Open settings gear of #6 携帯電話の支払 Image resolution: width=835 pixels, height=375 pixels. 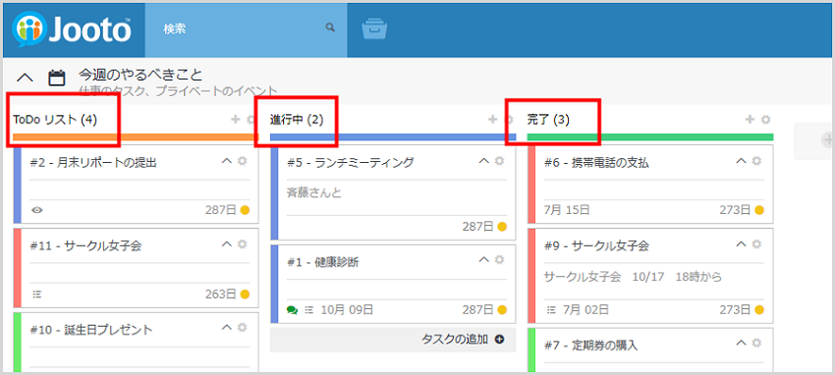coord(756,160)
